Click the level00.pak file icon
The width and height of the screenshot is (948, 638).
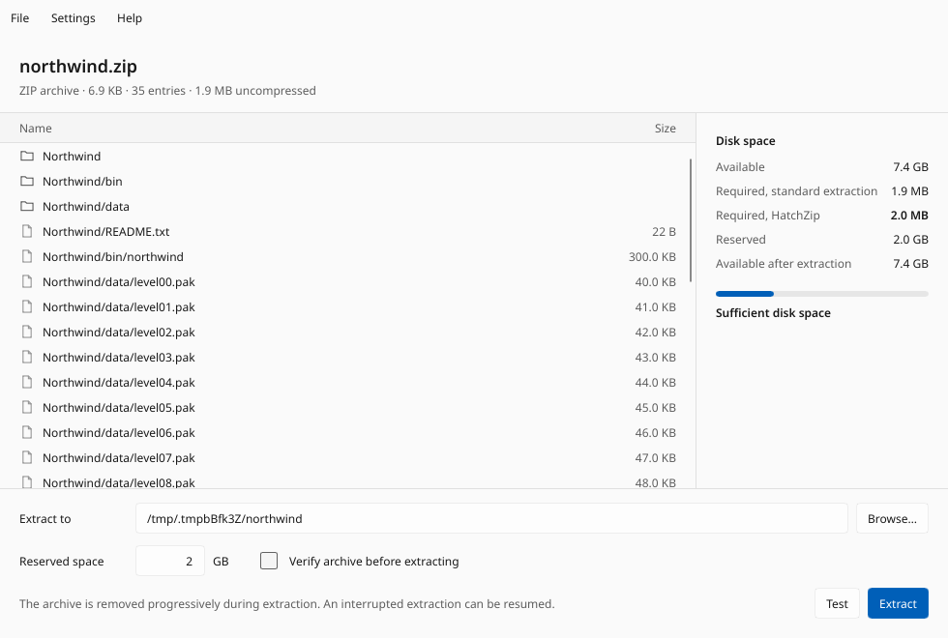pyautogui.click(x=27, y=282)
